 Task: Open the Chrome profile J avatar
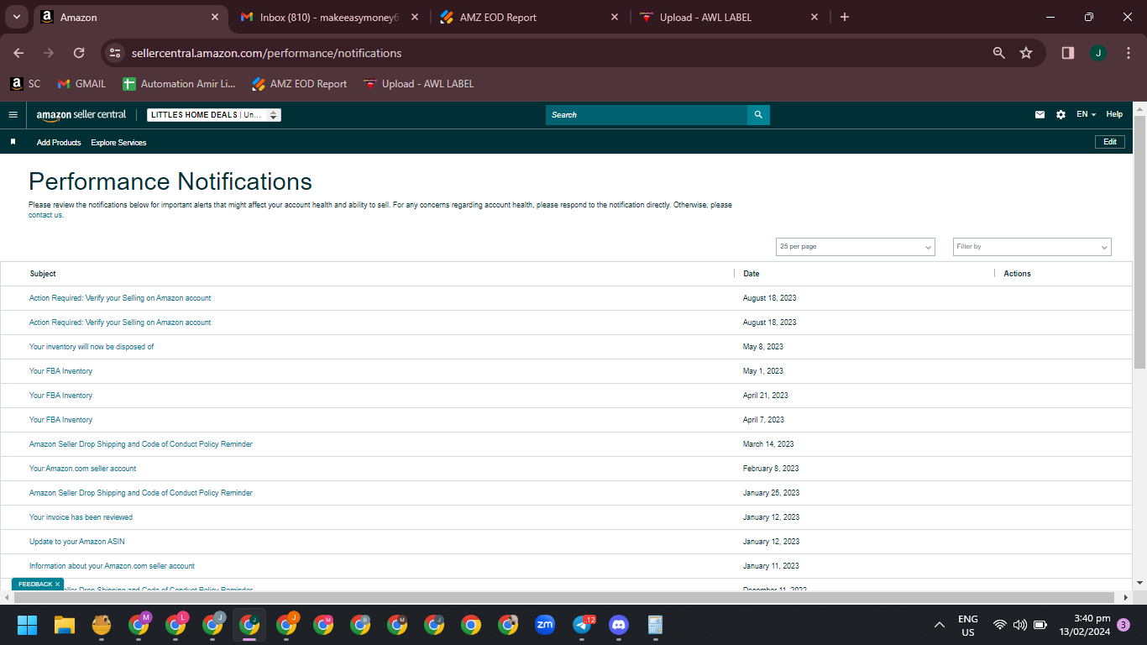[x=1098, y=53]
